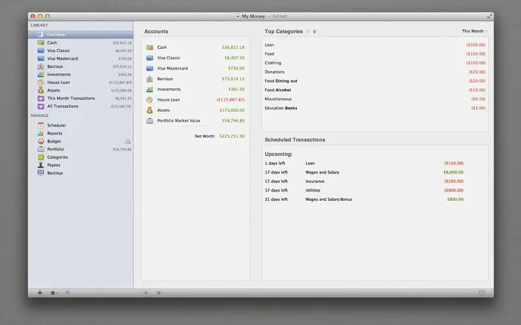Open the Scheduler calendar item

[81, 125]
